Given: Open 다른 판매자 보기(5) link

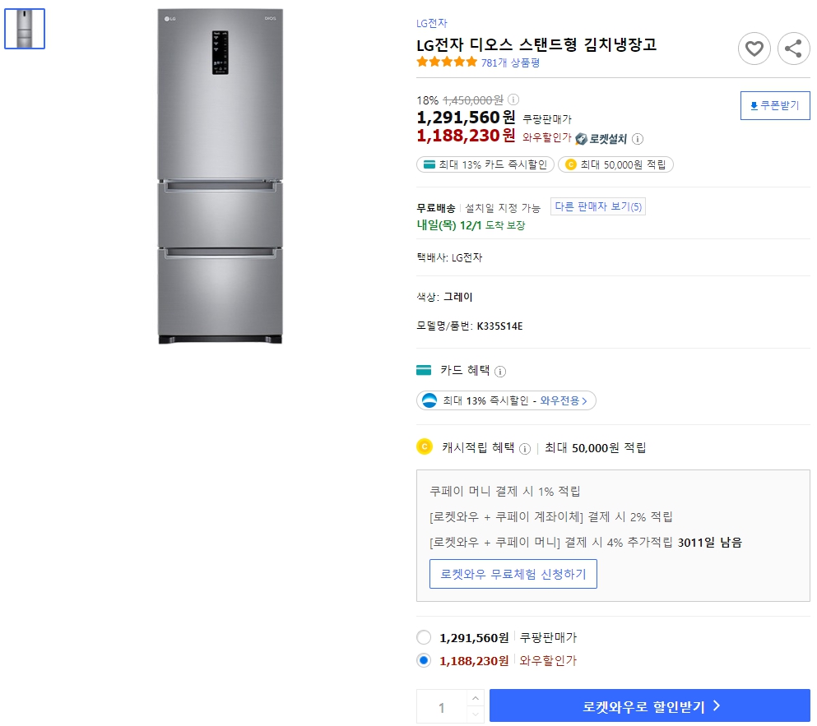Looking at the screenshot, I should [x=598, y=206].
